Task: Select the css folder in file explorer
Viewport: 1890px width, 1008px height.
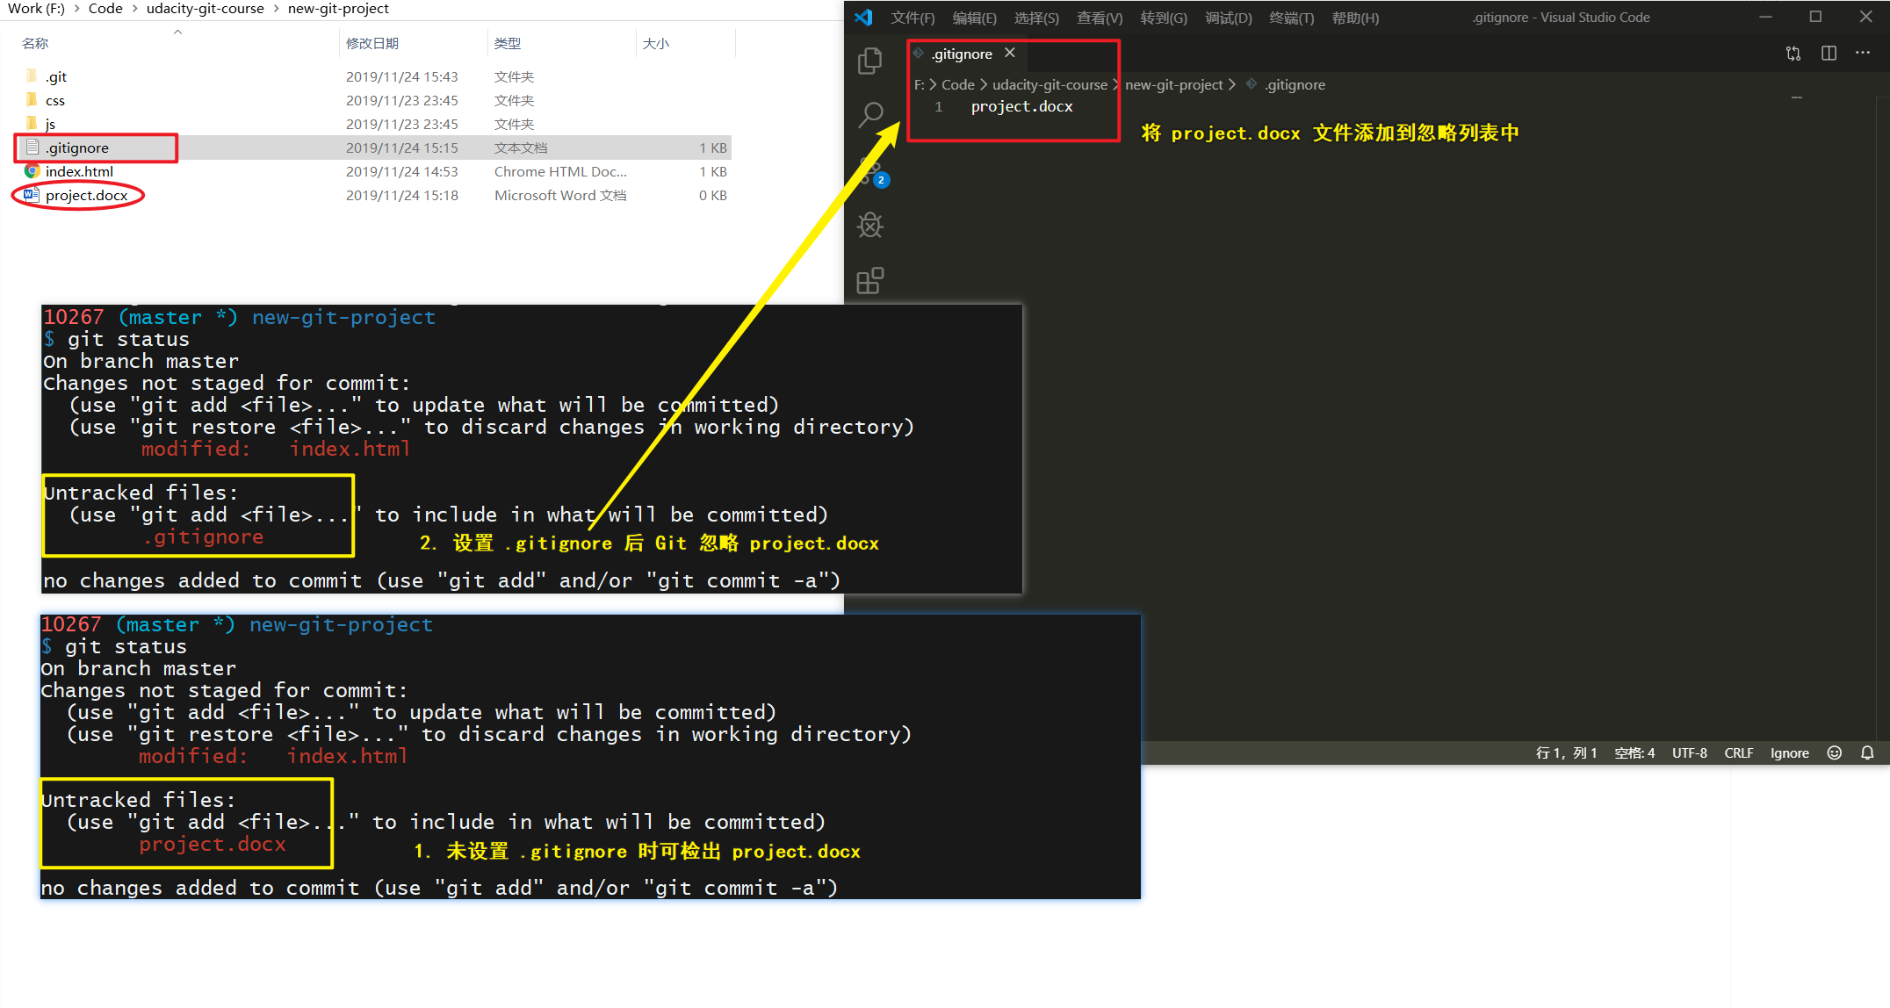Action: pos(54,100)
